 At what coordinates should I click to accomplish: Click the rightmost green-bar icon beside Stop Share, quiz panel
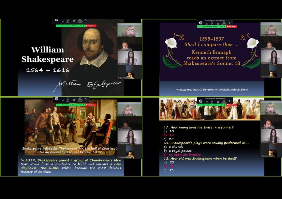click(x=224, y=105)
